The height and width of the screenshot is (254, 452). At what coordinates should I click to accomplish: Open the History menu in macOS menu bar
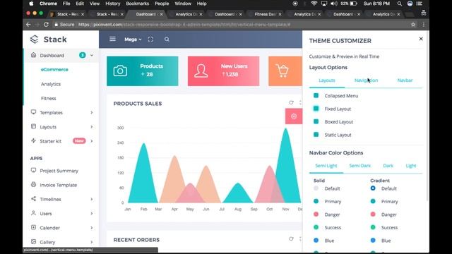113,4
